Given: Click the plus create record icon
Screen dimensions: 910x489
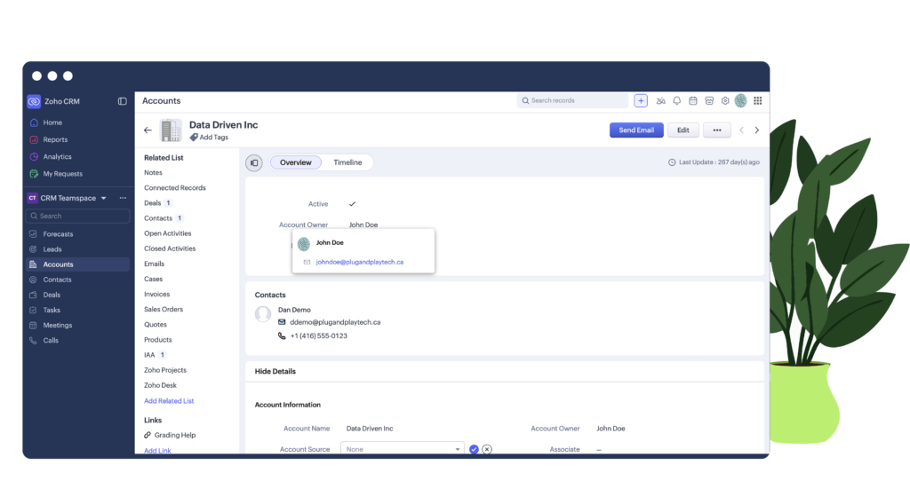Looking at the screenshot, I should tap(641, 101).
